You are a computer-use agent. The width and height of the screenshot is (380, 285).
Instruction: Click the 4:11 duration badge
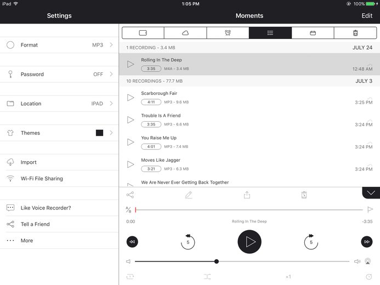coord(151,102)
